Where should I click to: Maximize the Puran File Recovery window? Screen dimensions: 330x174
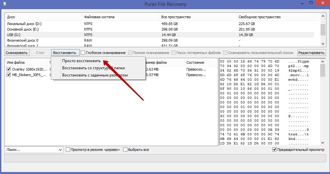click(311, 3)
